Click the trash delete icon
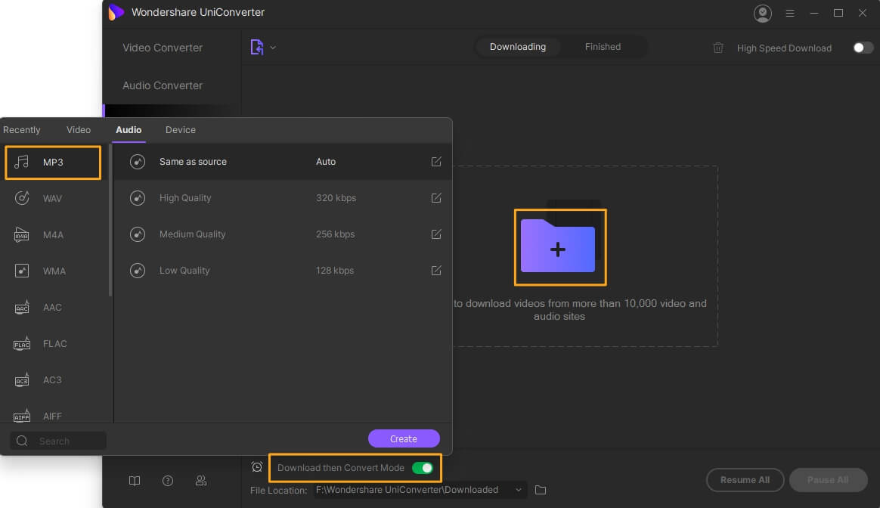Viewport: 880px width, 508px height. pos(717,48)
